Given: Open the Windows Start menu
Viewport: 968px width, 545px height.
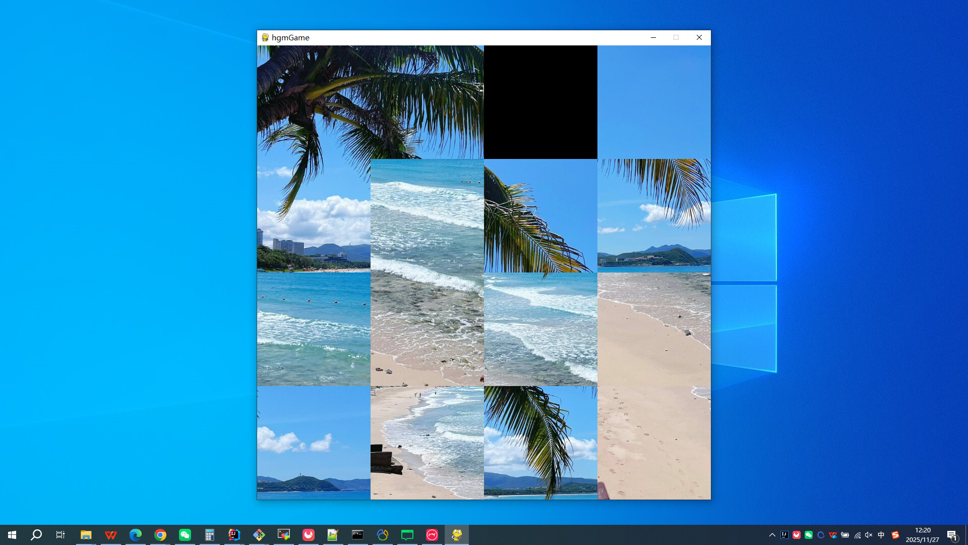Looking at the screenshot, I should (x=12, y=535).
